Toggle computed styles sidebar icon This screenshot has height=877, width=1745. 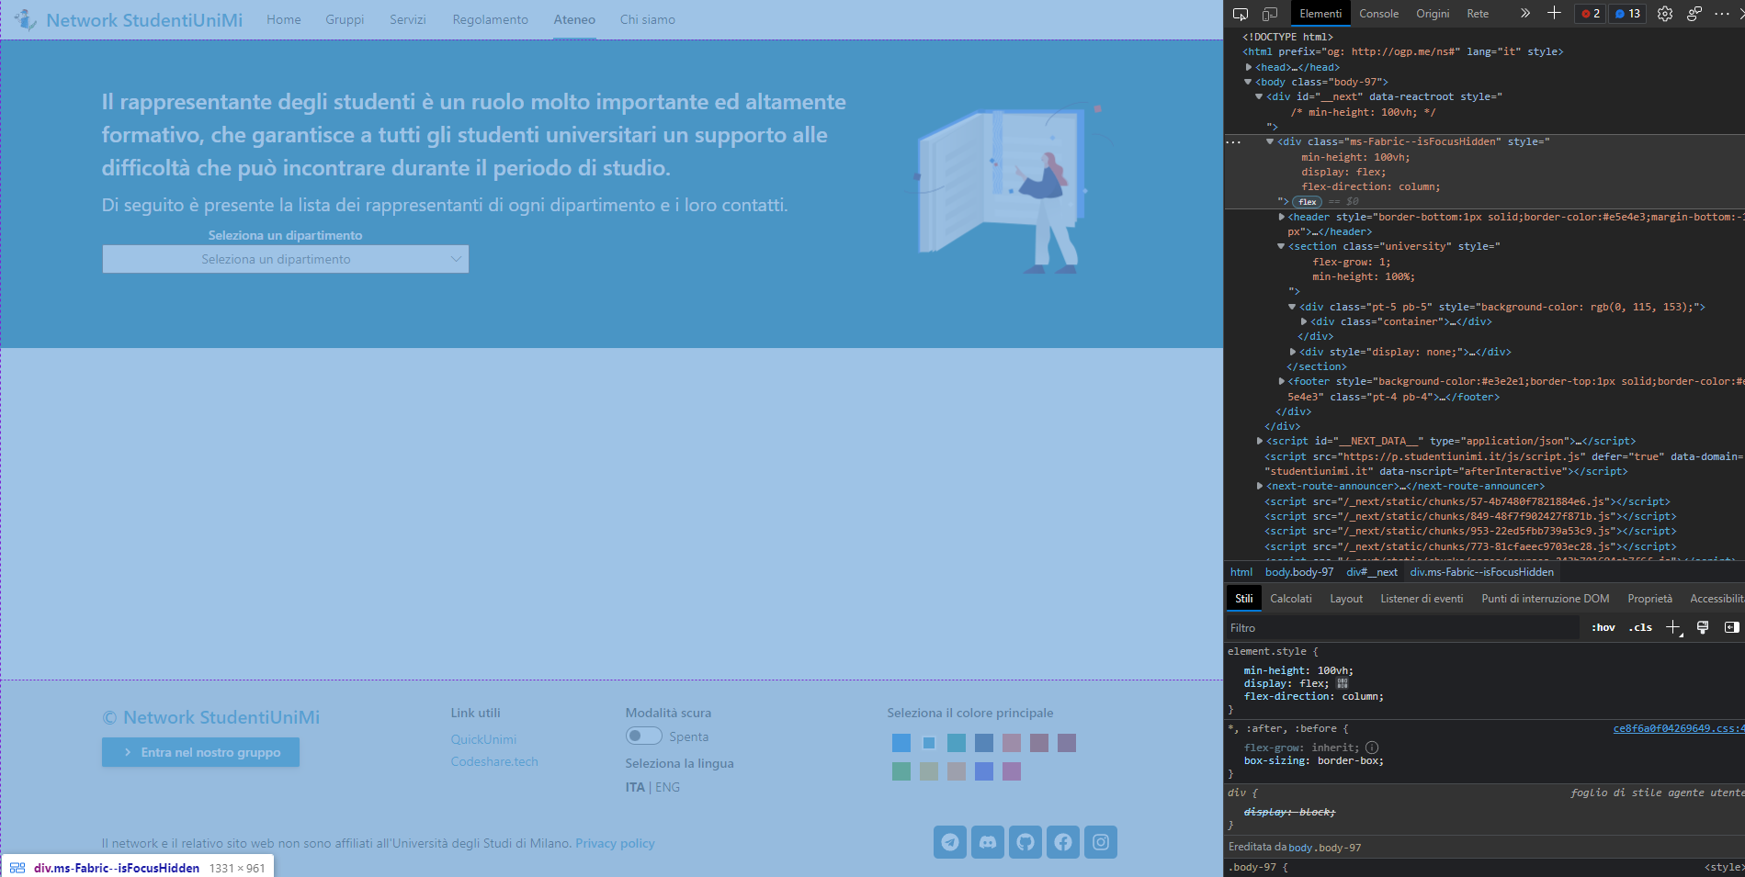pos(1731,627)
